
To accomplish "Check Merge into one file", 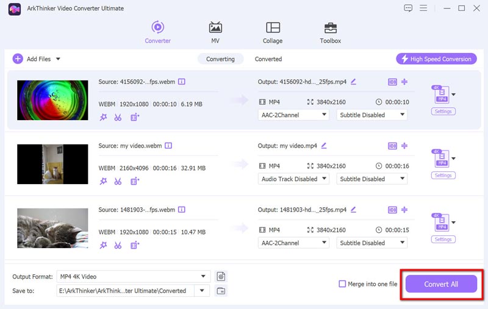I will 342,284.
